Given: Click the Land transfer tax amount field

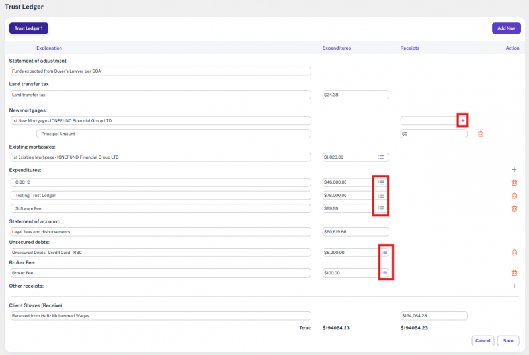Looking at the screenshot, I should click(355, 95).
